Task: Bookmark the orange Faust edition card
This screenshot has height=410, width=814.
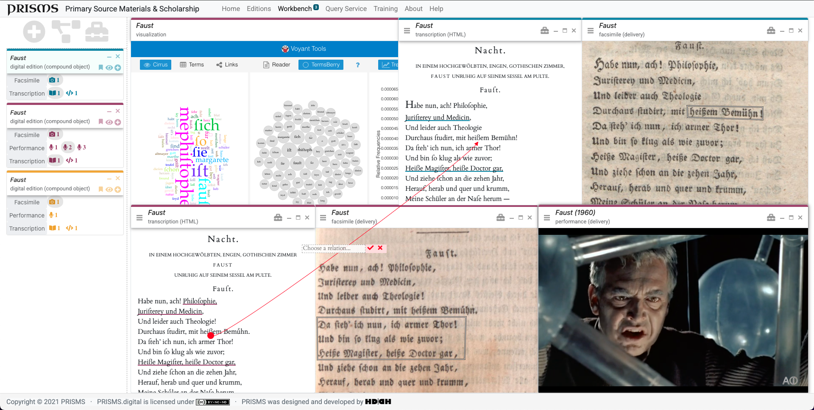Action: (101, 189)
